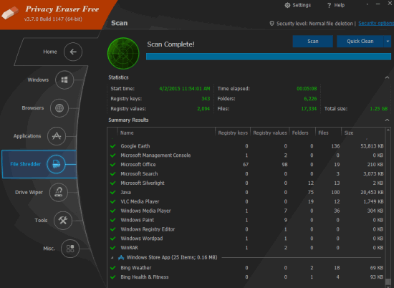
Task: Sort by the Registry values column header
Action: click(x=270, y=133)
